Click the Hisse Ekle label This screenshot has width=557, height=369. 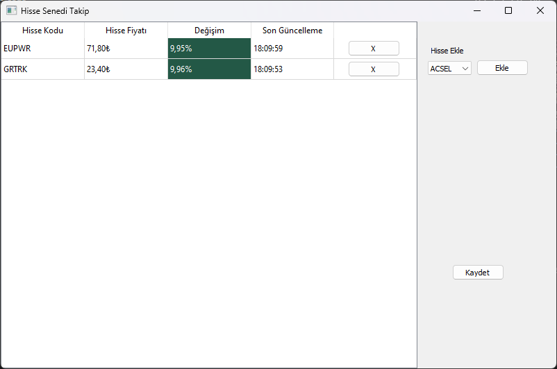pyautogui.click(x=447, y=51)
